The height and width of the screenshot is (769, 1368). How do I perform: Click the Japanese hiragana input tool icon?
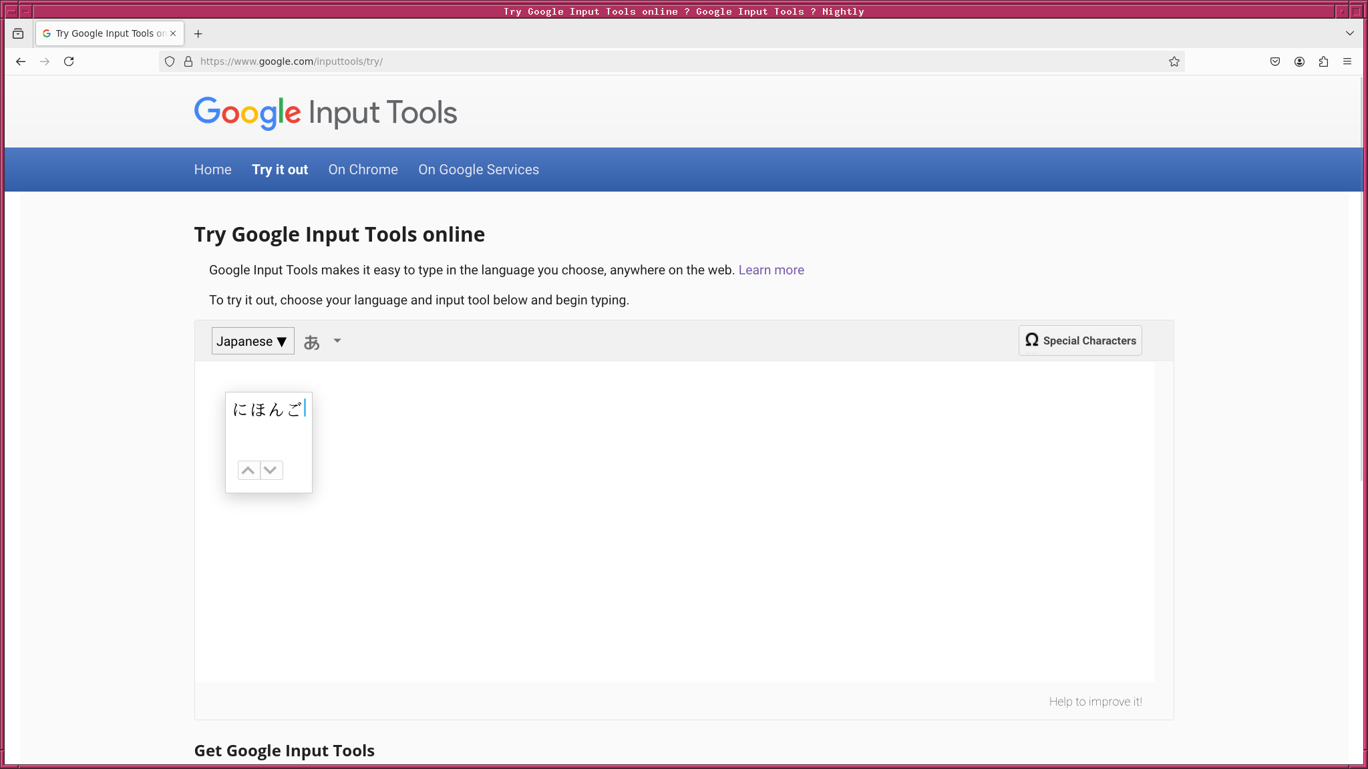(311, 342)
